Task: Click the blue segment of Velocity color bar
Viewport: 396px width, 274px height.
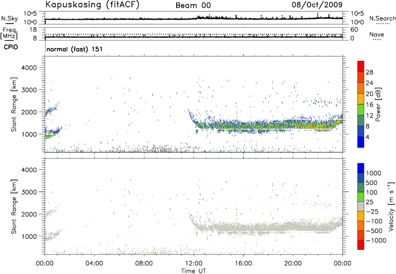Action: tap(361, 168)
